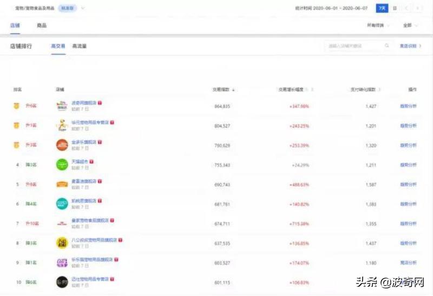
Task: Click the magnifier icon in the store search box
Action: pyautogui.click(x=386, y=45)
